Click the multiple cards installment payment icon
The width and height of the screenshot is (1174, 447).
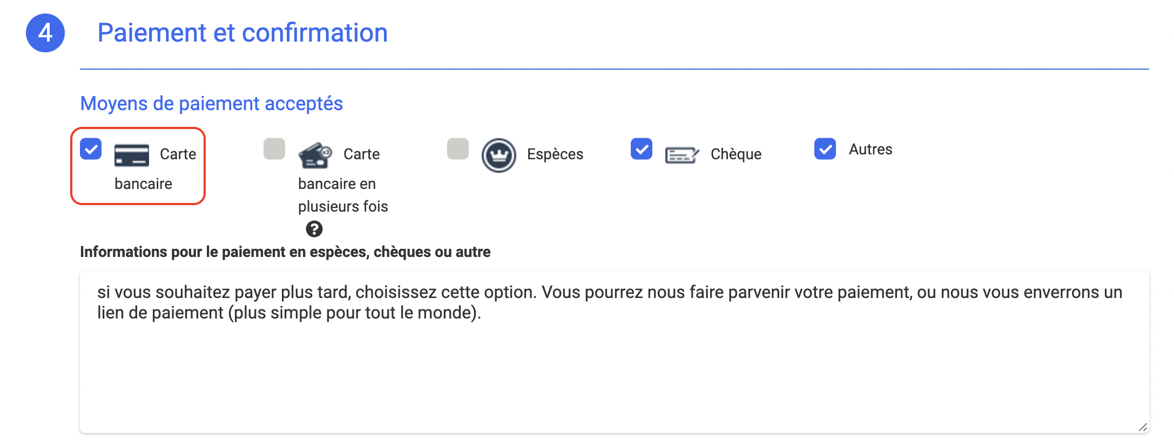pos(315,155)
